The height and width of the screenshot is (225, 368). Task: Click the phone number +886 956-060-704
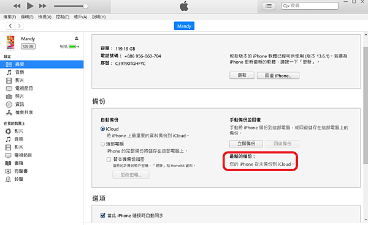click(143, 56)
